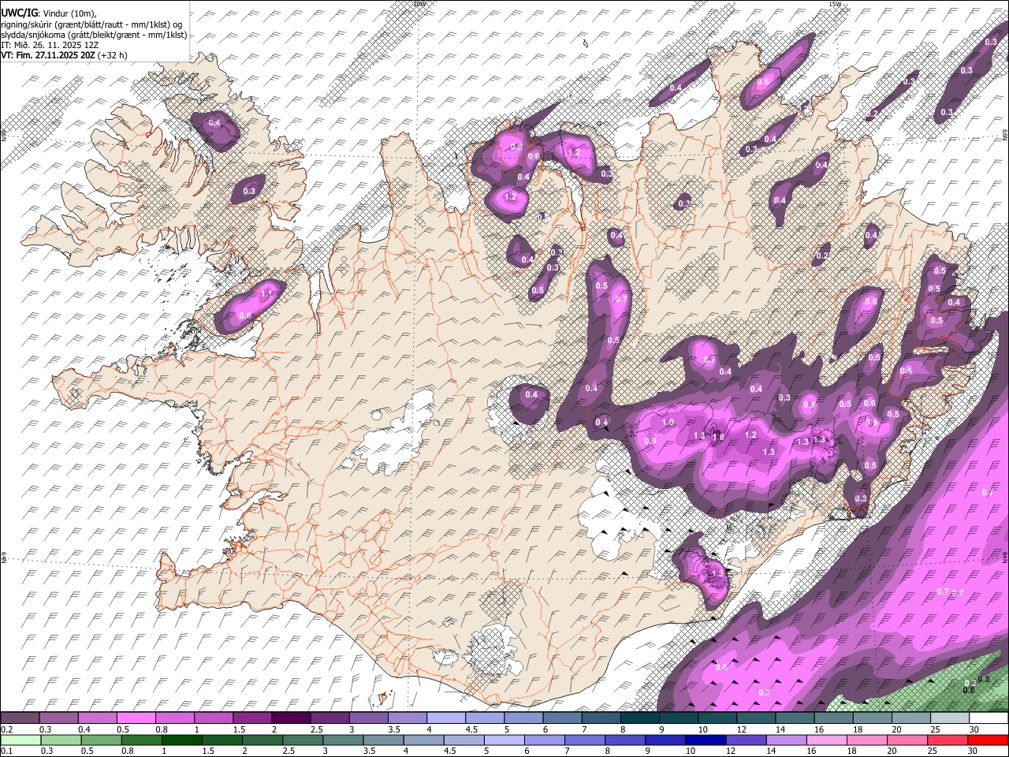Choose the bright red swatch labelled 30
The image size is (1009, 757).
[988, 740]
